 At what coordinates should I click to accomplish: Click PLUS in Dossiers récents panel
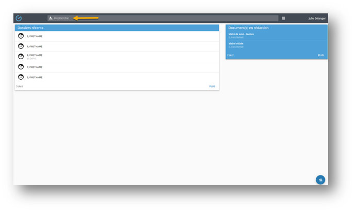pos(212,86)
